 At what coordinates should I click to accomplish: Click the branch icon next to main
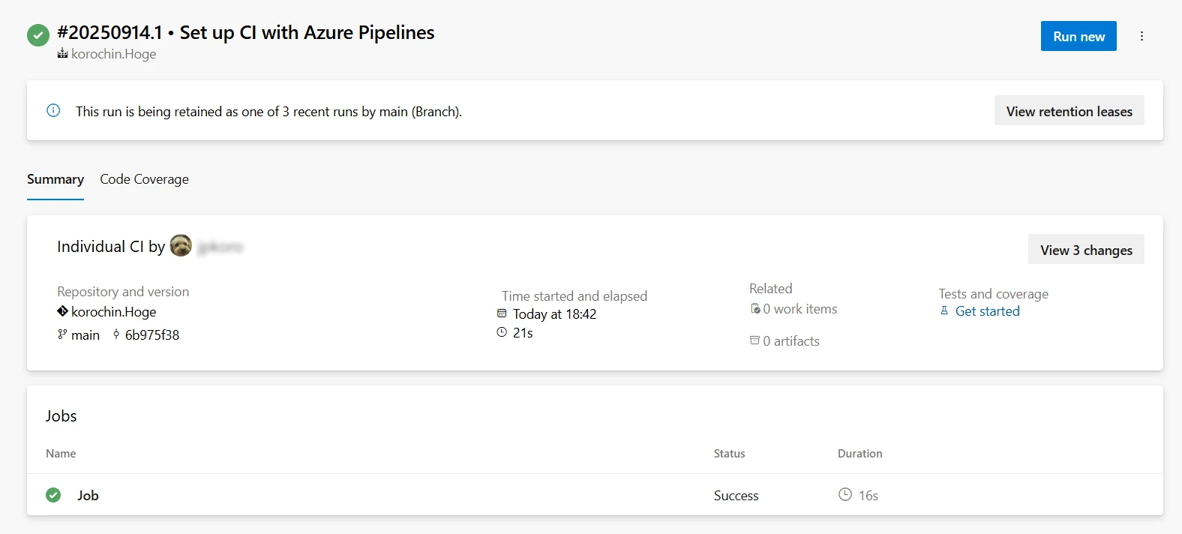[x=62, y=334]
